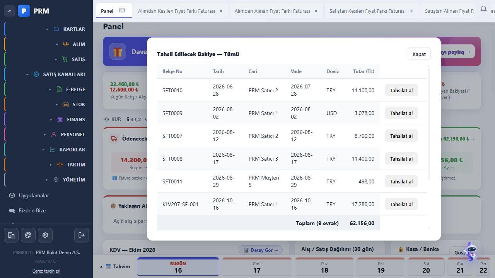Click the SATIŞ cart icon
This screenshot has height=278, width=495.
pos(65,59)
